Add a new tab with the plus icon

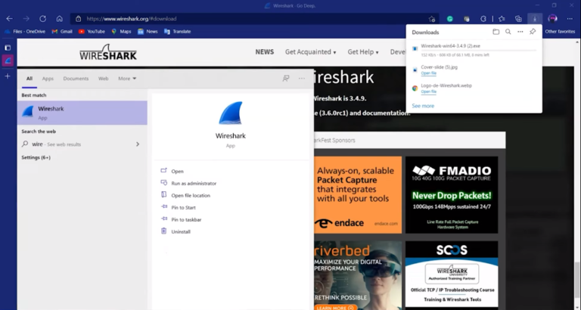(x=8, y=76)
